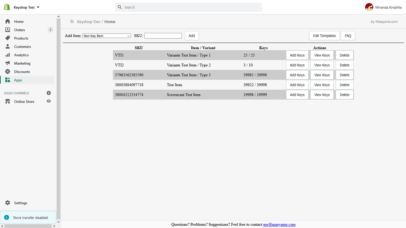Open the Keyshop Test store switcher

click(26, 7)
